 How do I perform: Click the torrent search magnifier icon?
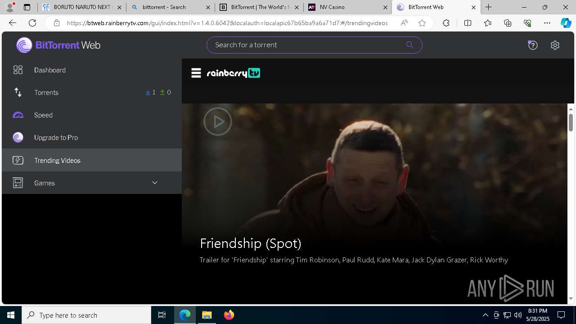[x=409, y=45]
